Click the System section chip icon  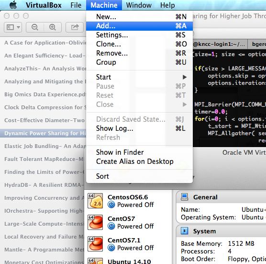click(x=184, y=231)
